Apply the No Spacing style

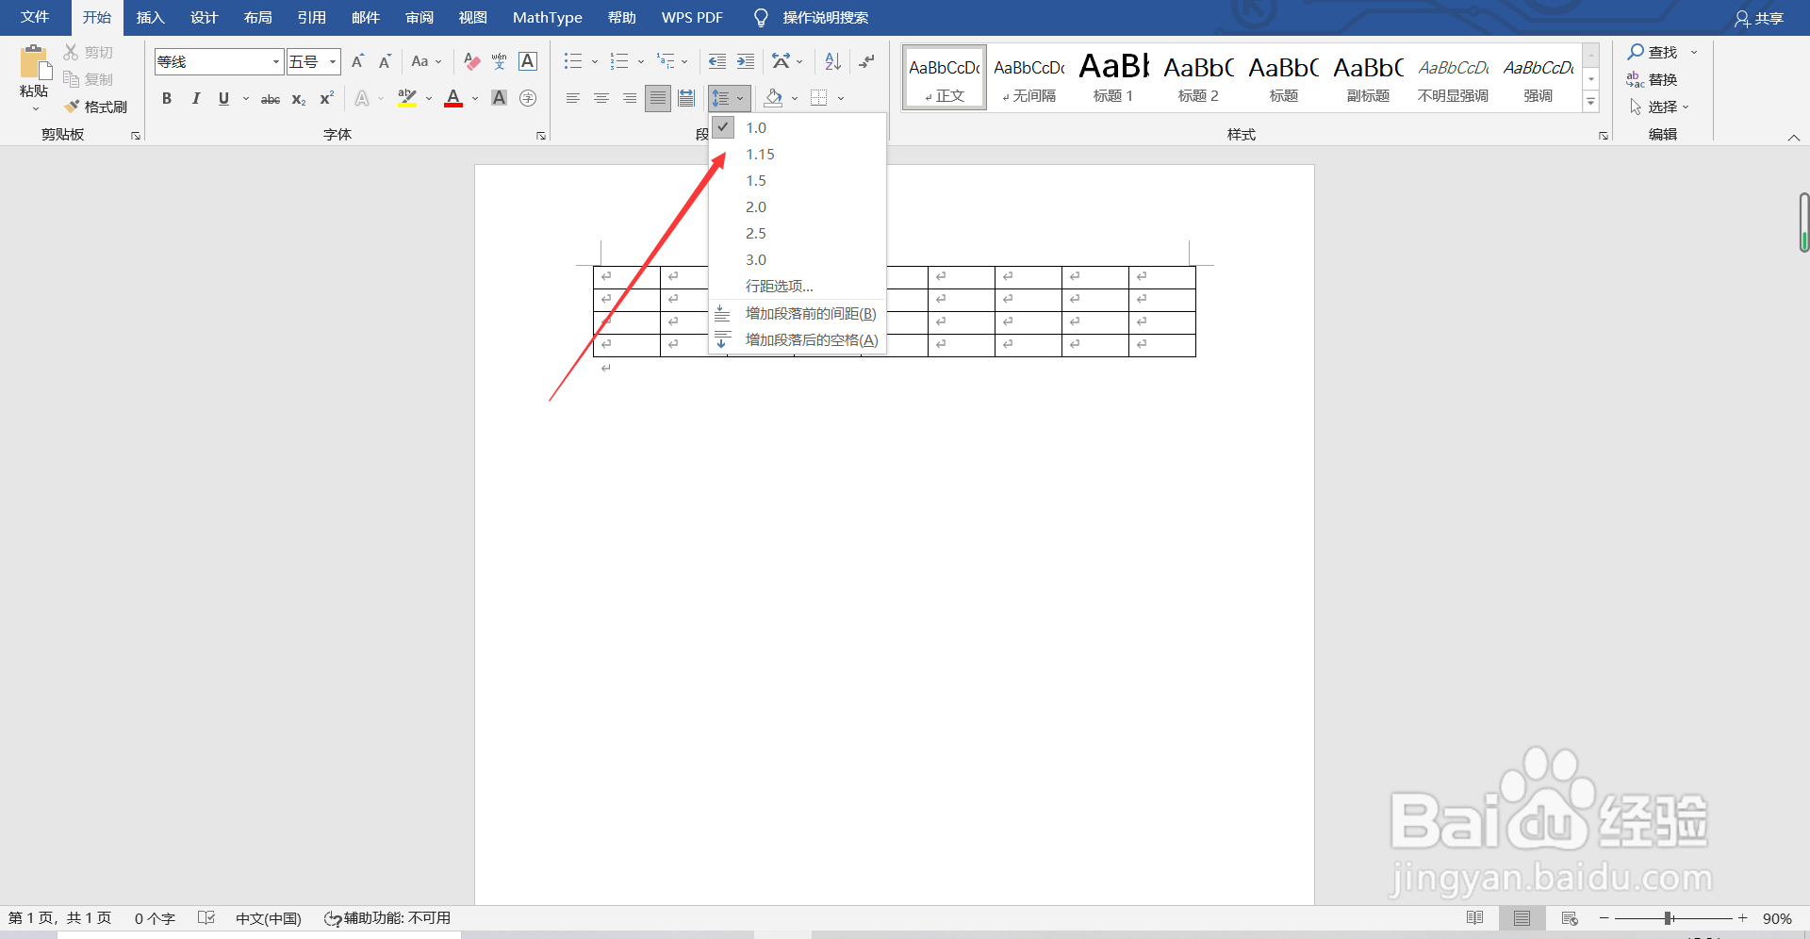pyautogui.click(x=1028, y=77)
